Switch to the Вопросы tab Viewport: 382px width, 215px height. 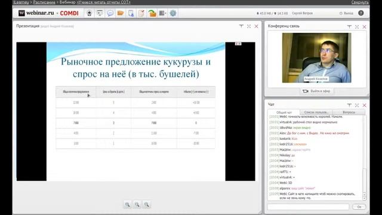coord(349,112)
